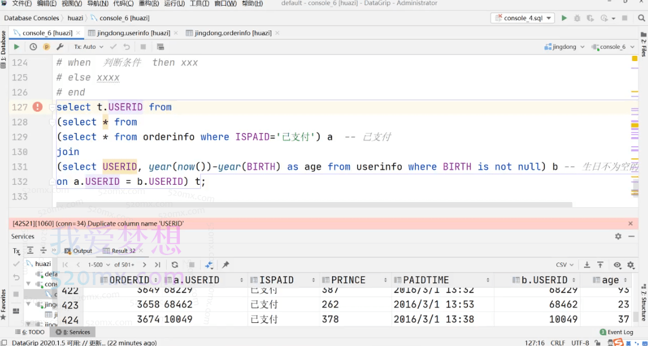Image resolution: width=648 pixels, height=346 pixels.
Task: Switch to jingdong.userinfo [huazi] tab
Action: [x=129, y=33]
